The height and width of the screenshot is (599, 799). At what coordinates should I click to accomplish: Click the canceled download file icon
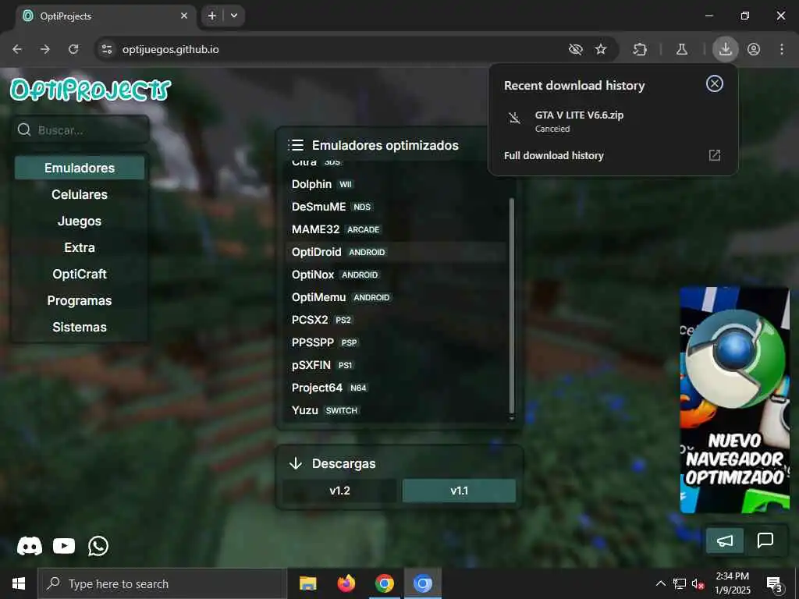point(515,119)
